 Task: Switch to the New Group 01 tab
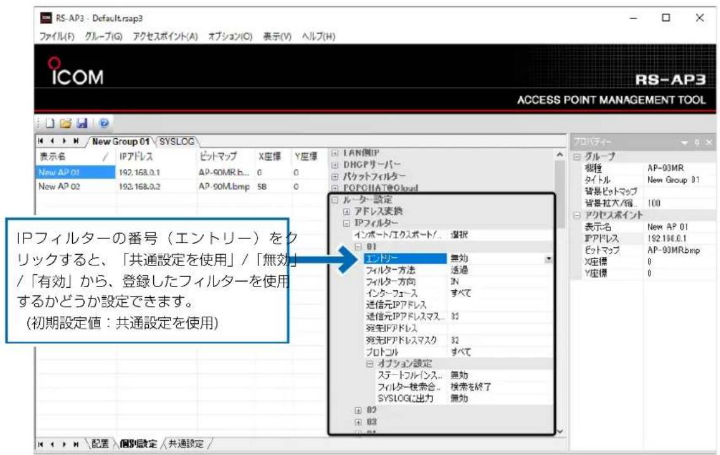[121, 141]
